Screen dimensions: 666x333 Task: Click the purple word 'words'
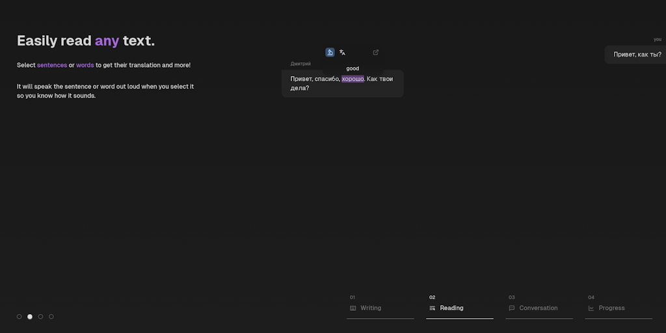[85, 66]
